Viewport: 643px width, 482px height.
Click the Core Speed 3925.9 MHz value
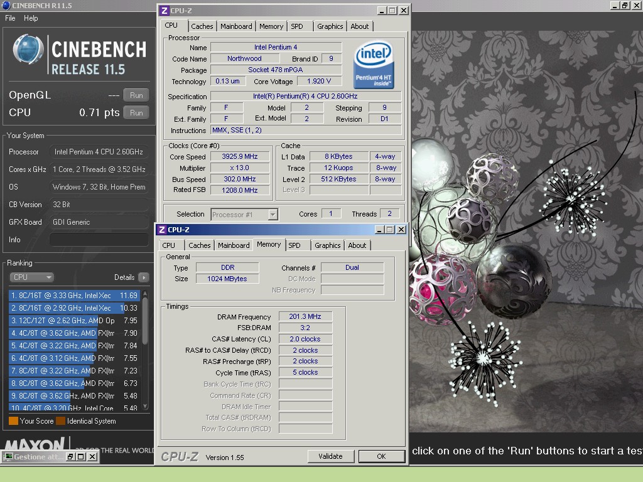coord(240,156)
